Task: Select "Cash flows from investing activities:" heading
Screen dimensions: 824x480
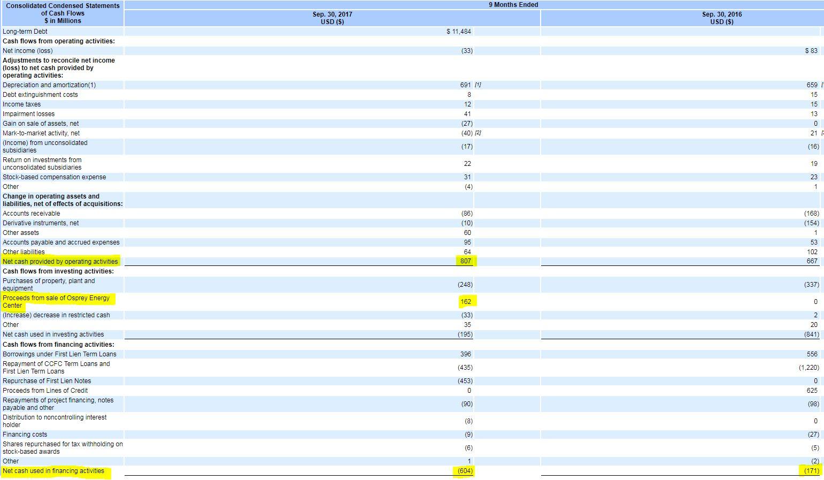Action: 58,271
